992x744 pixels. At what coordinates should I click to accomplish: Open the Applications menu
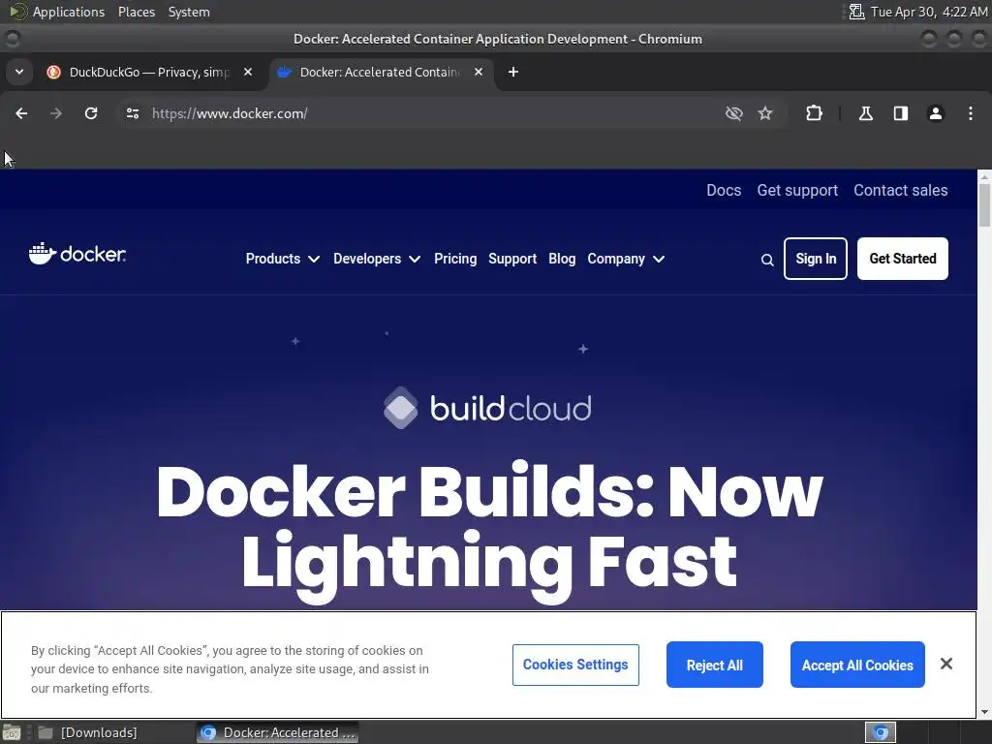(57, 12)
